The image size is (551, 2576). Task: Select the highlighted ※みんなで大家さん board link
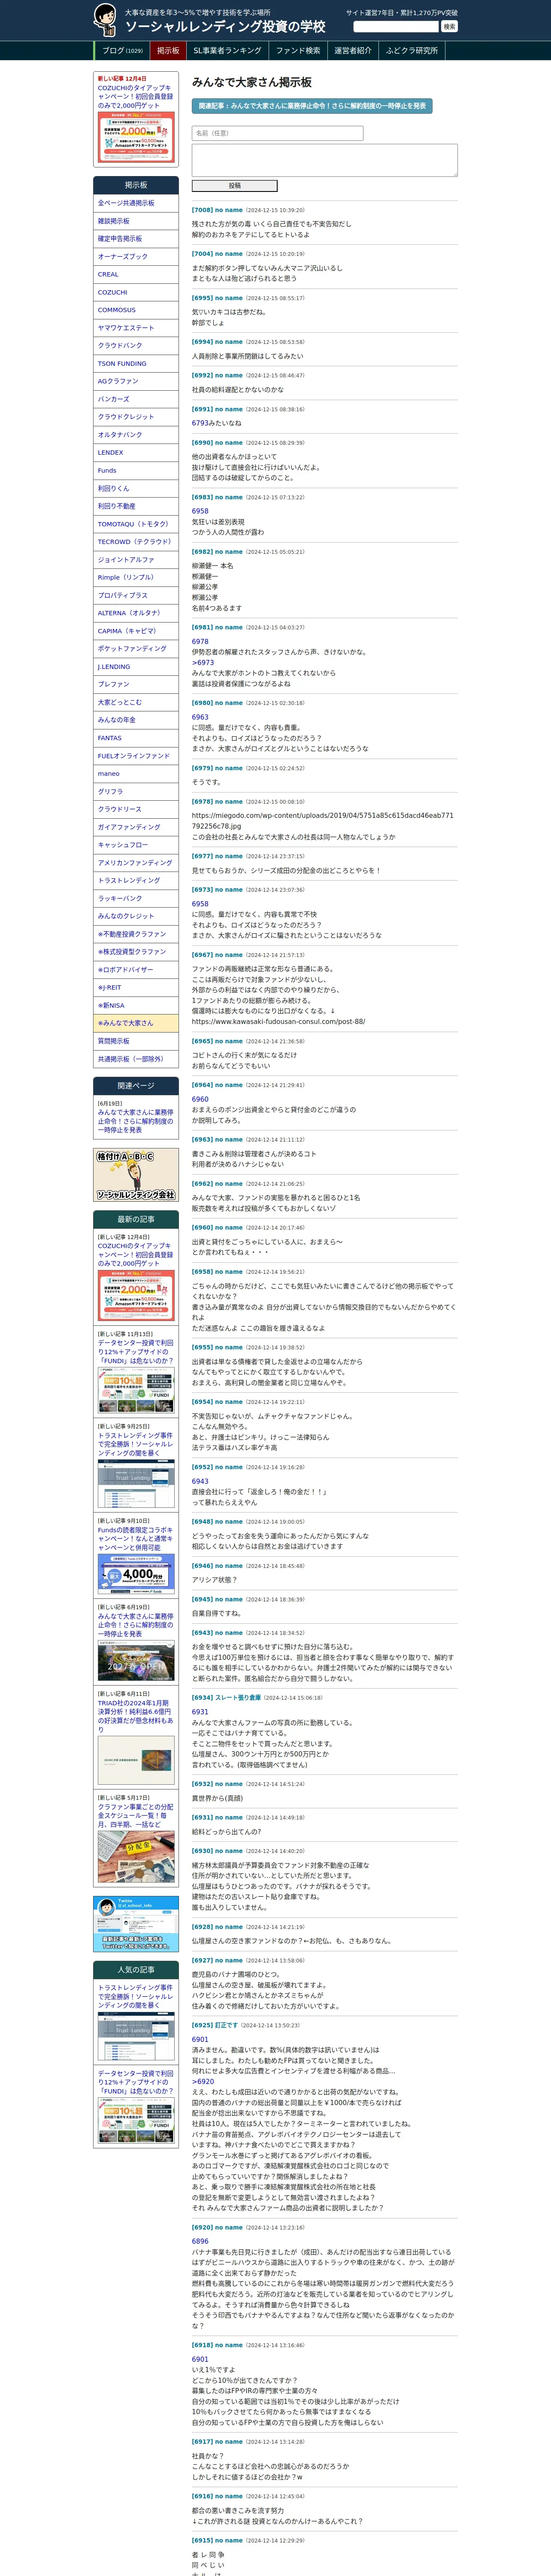coord(136,1023)
